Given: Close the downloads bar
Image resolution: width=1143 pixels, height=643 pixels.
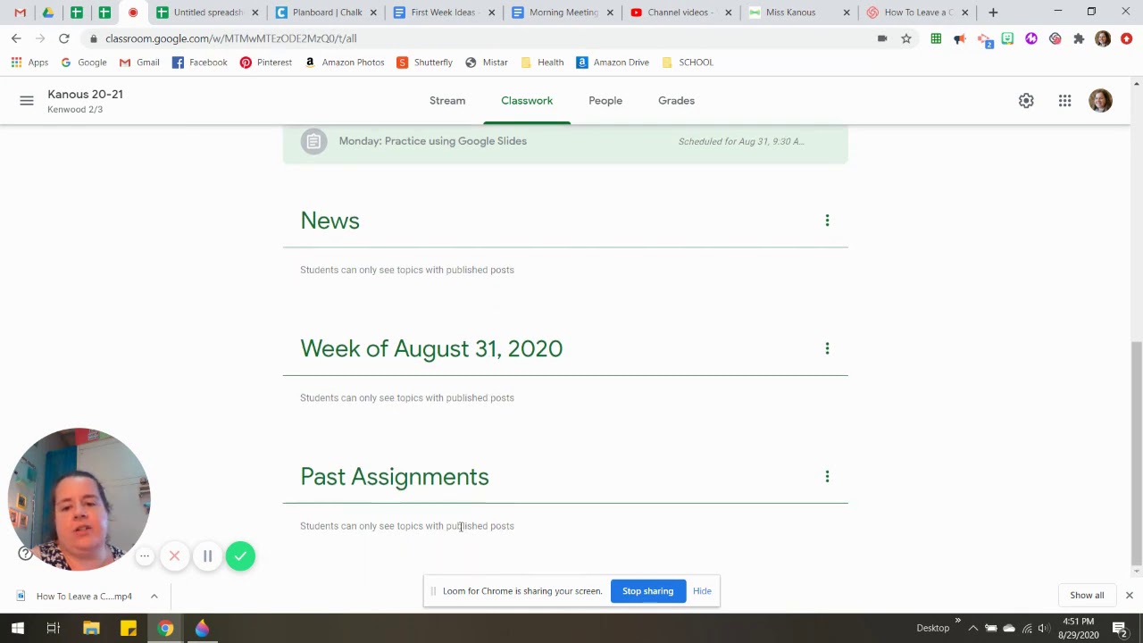Looking at the screenshot, I should point(1129,596).
